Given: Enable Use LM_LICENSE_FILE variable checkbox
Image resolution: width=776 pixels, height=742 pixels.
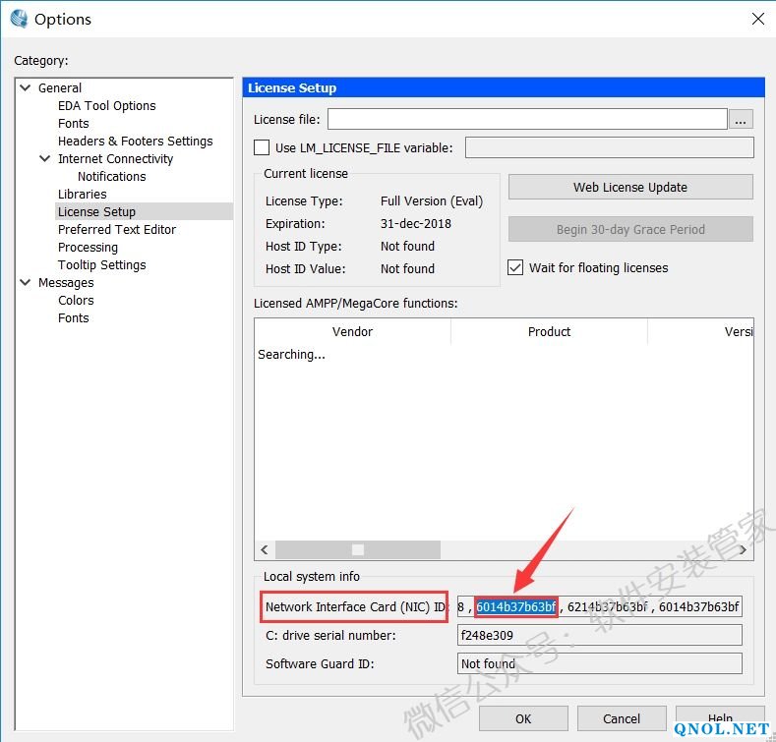Looking at the screenshot, I should [x=262, y=148].
